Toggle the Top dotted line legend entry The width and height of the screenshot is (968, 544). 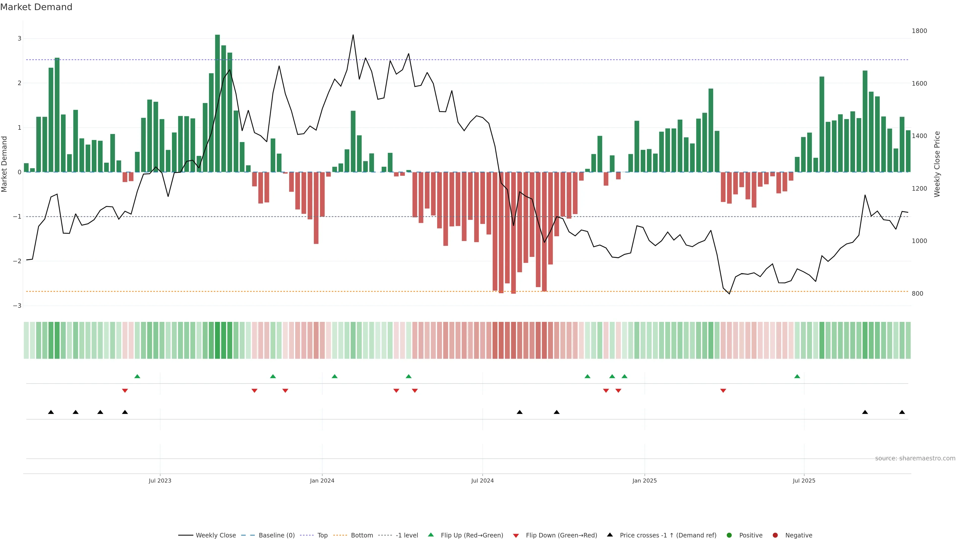322,535
